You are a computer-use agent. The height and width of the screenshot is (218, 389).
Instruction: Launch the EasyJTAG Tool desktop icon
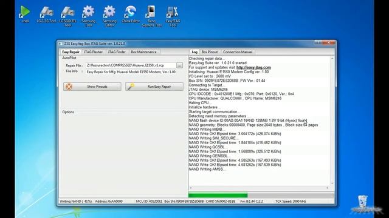tap(173, 16)
